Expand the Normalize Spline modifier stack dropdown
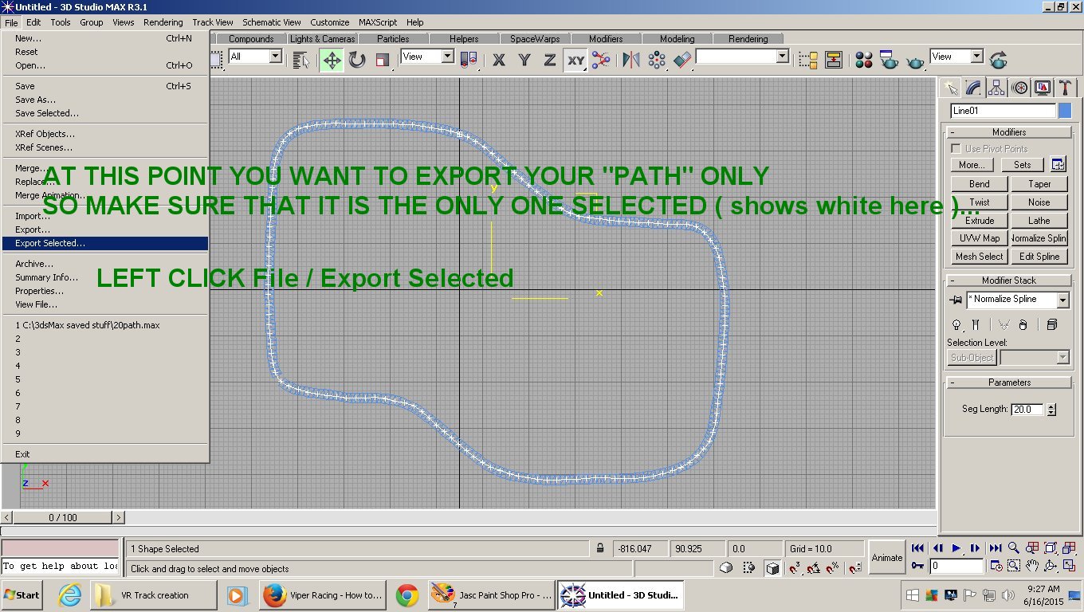 1062,300
